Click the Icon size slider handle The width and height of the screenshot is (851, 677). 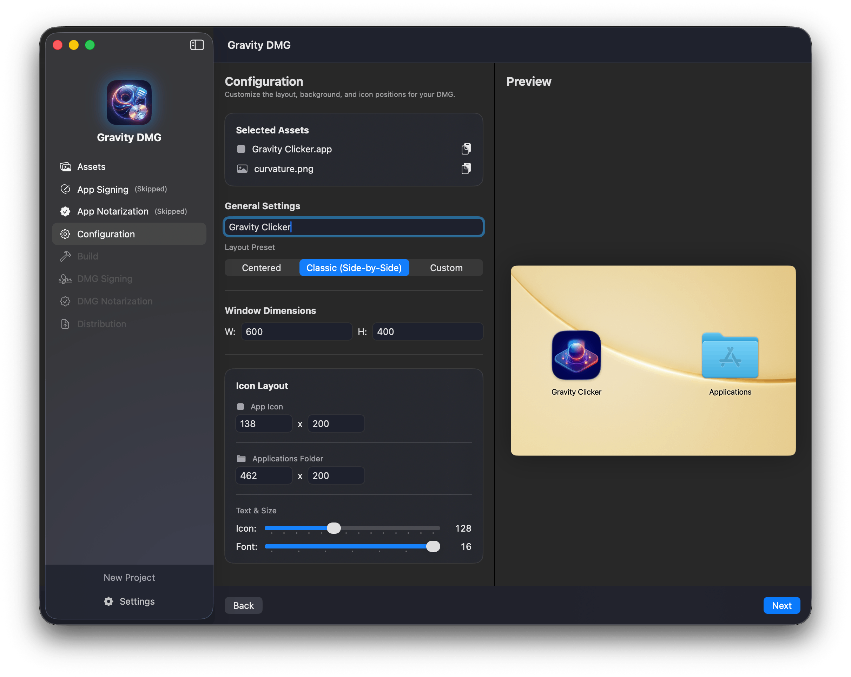[x=334, y=528]
